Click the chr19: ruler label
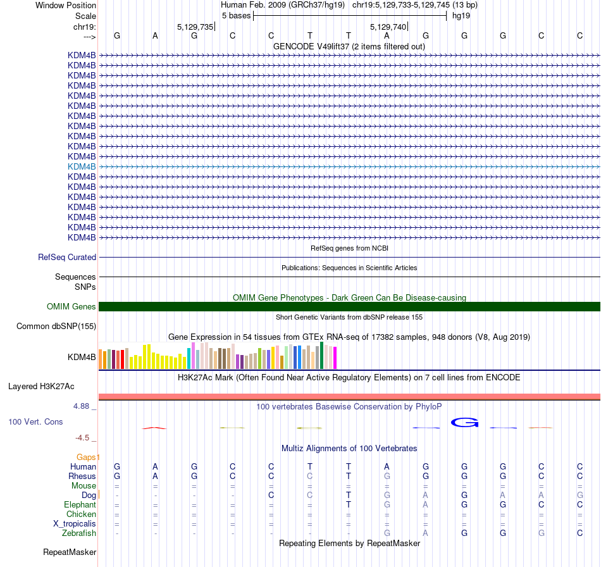The image size is (601, 567). 84,27
